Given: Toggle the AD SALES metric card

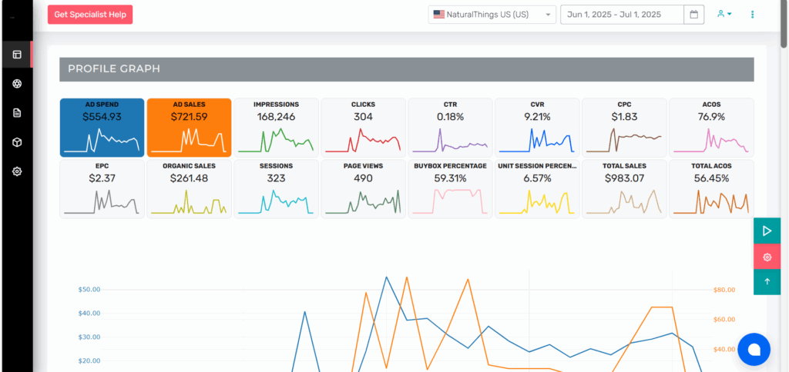Looking at the screenshot, I should 190,128.
